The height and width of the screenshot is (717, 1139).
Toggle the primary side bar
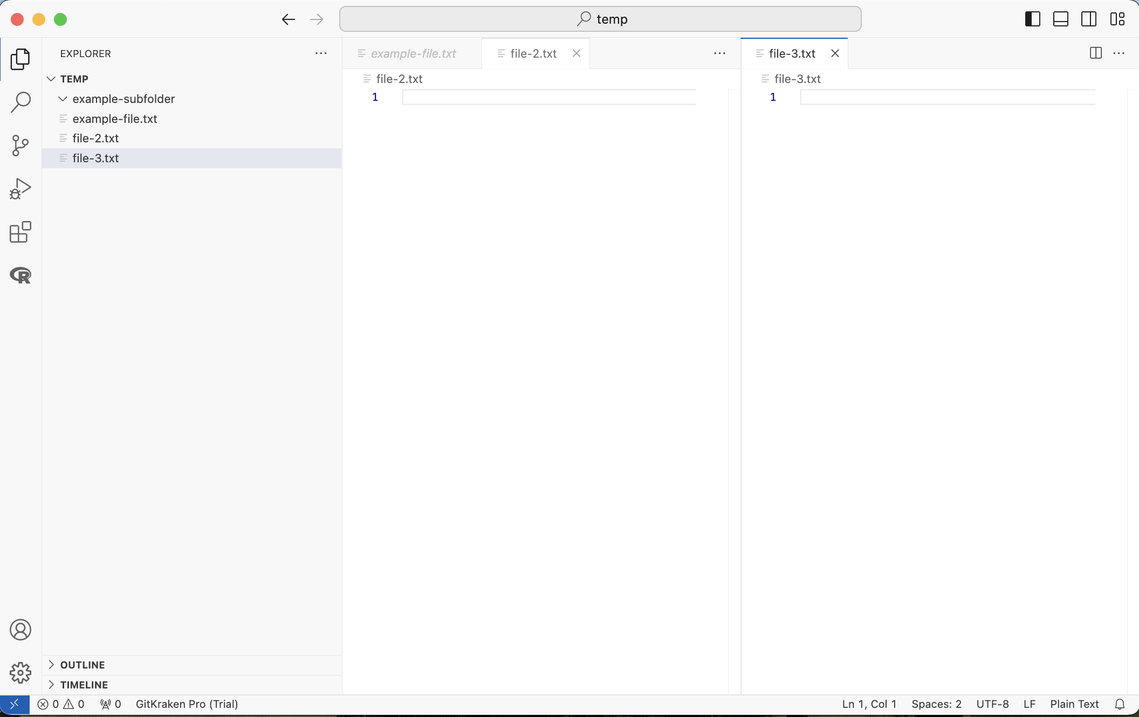pos(1032,19)
